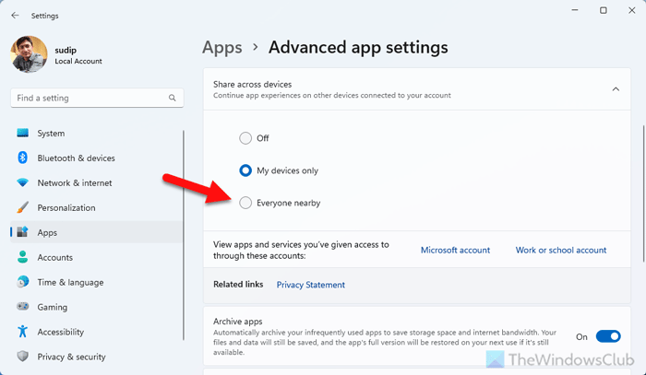This screenshot has height=375, width=646.
Task: Select the Accessibility figure icon
Action: 23,332
